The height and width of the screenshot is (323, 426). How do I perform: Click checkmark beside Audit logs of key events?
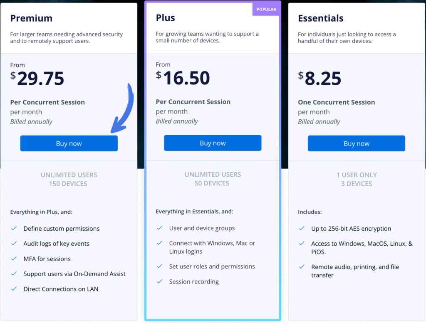tap(14, 244)
